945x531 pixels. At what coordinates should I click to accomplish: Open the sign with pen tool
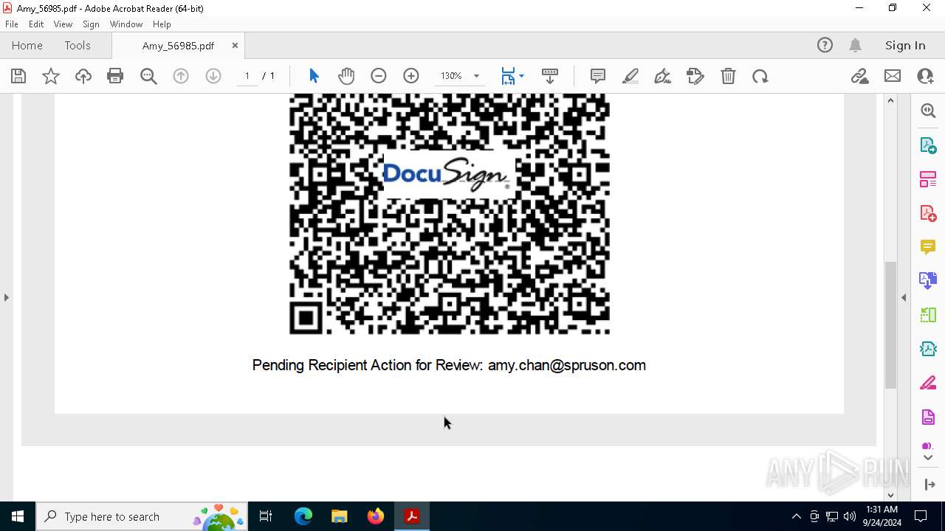coord(663,76)
